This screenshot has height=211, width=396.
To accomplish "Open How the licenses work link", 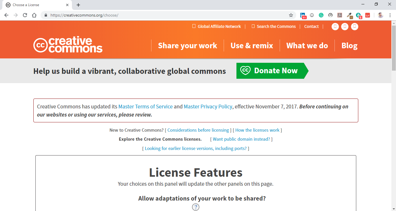I will click(x=257, y=130).
